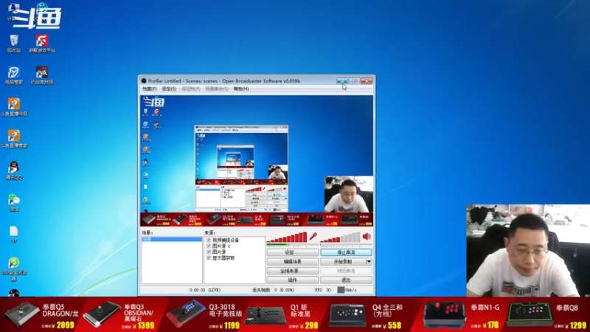Launch the 游聚游戏平台 desktop shortcut
Image resolution: width=590 pixels, height=332 pixels.
(x=42, y=43)
